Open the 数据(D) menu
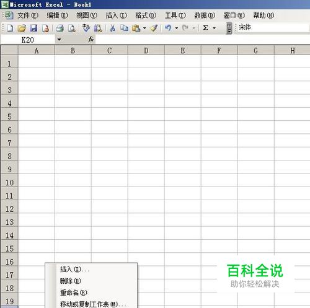310x308 pixels. (205, 15)
